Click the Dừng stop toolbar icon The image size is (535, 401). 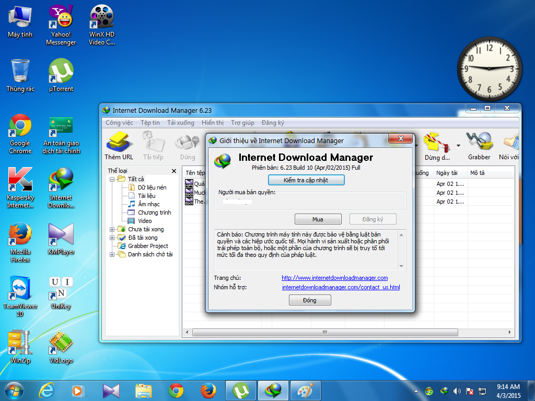[188, 146]
